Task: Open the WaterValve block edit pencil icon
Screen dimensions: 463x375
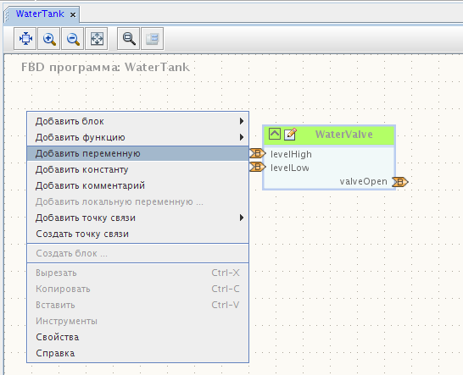Action: click(x=290, y=134)
